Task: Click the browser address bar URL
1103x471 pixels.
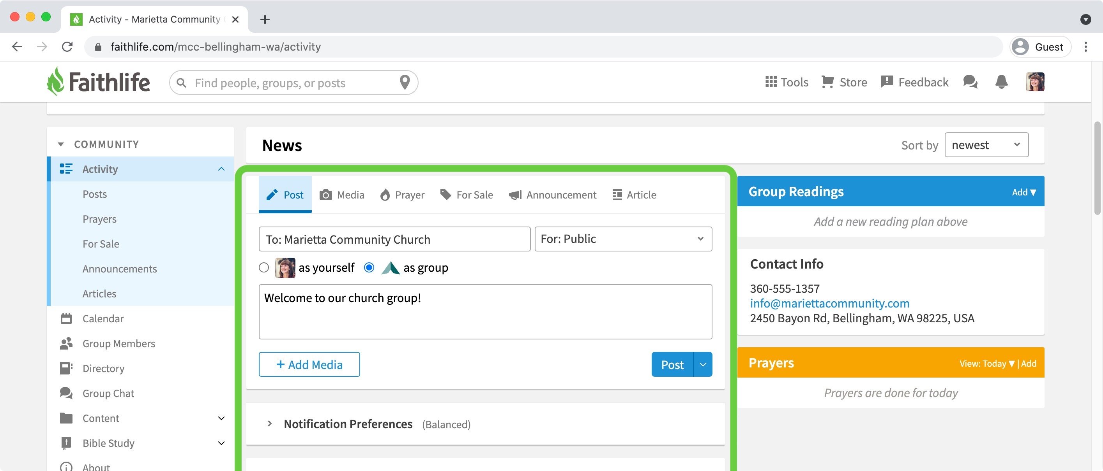Action: [216, 47]
